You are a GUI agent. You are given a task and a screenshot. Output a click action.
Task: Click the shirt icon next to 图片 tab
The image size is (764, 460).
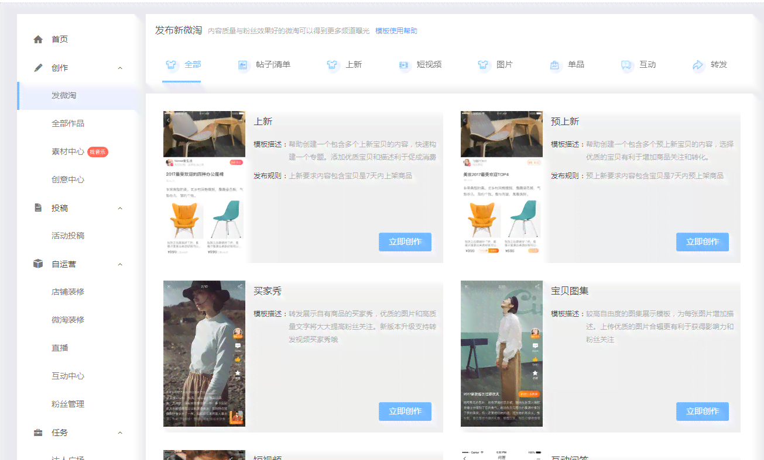pos(483,65)
